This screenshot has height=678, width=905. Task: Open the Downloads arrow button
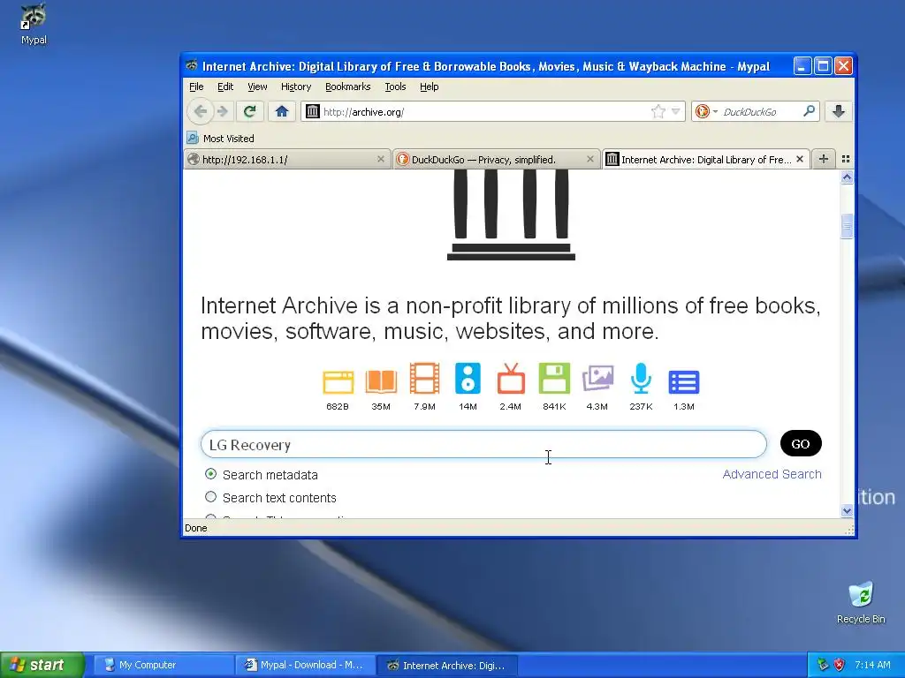click(x=839, y=111)
